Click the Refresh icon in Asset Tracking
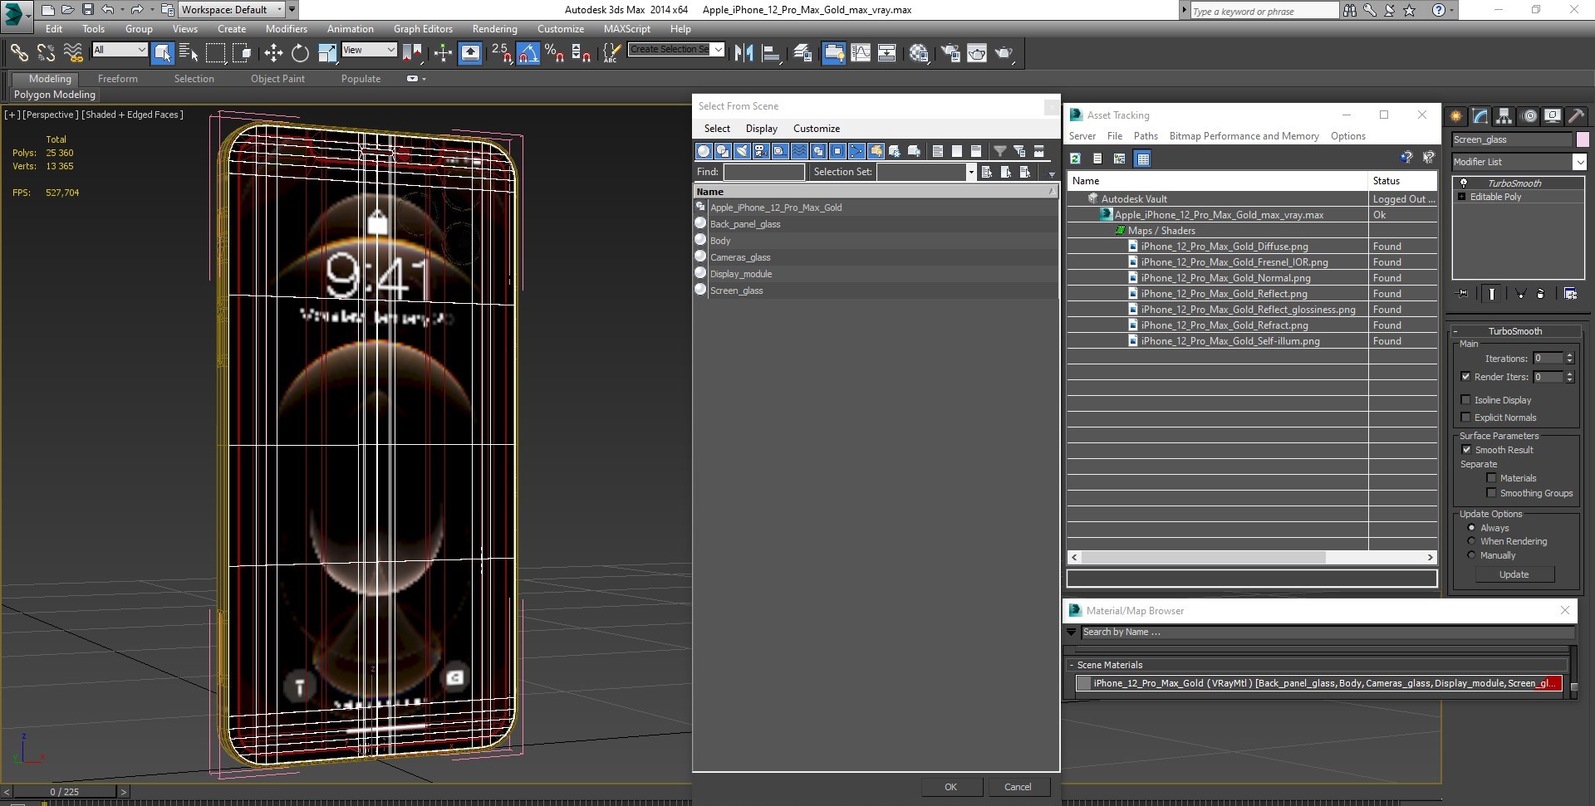Image resolution: width=1595 pixels, height=806 pixels. coord(1075,159)
